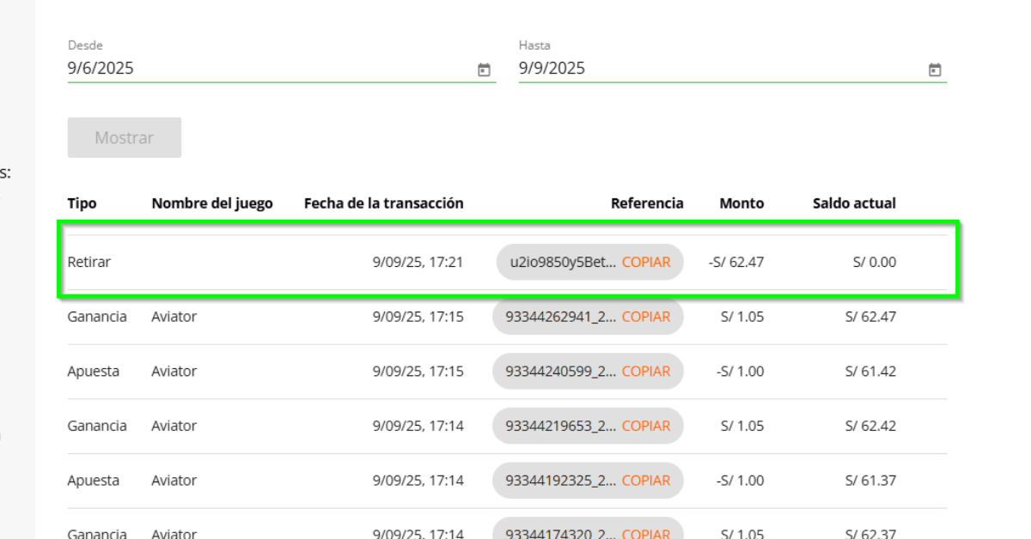Image resolution: width=1031 pixels, height=539 pixels.
Task: Open the Hasta calendar picker icon
Action: click(x=935, y=70)
